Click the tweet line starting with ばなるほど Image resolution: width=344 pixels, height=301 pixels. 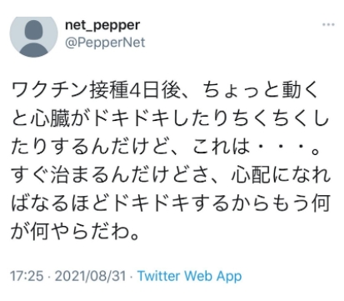[x=171, y=203]
